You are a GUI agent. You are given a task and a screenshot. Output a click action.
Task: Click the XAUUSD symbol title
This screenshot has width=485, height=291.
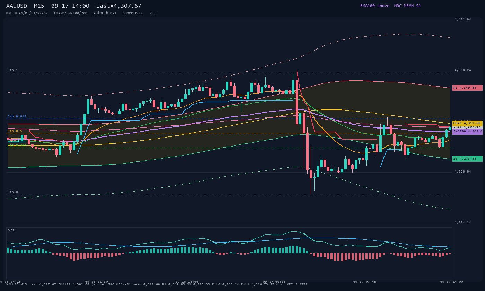(17, 6)
